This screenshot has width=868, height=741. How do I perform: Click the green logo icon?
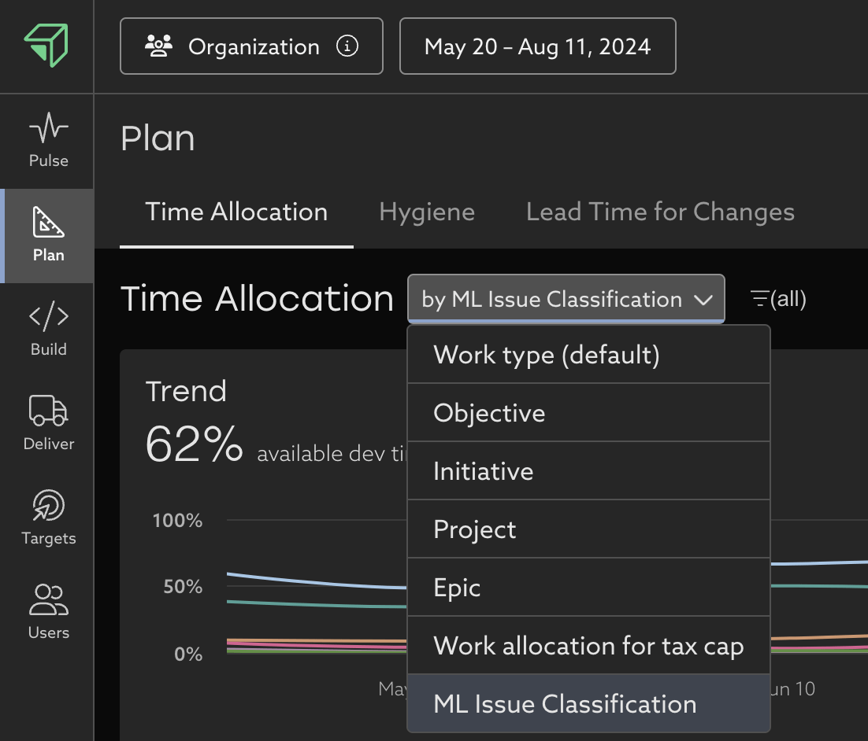click(x=46, y=45)
